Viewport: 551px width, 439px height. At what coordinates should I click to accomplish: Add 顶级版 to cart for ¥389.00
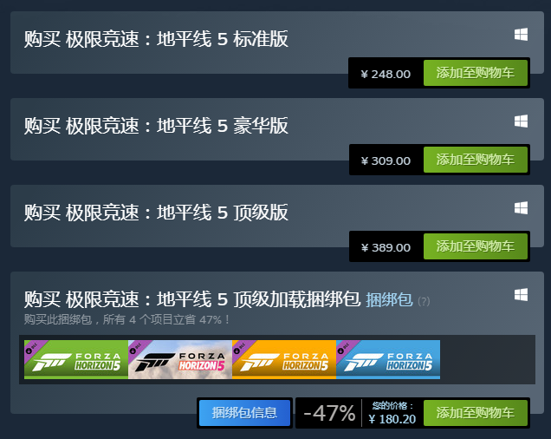pos(476,246)
